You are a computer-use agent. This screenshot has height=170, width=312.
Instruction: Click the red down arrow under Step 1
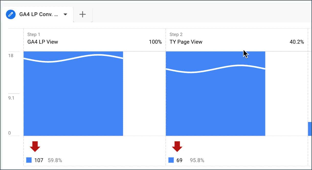[x=35, y=147]
